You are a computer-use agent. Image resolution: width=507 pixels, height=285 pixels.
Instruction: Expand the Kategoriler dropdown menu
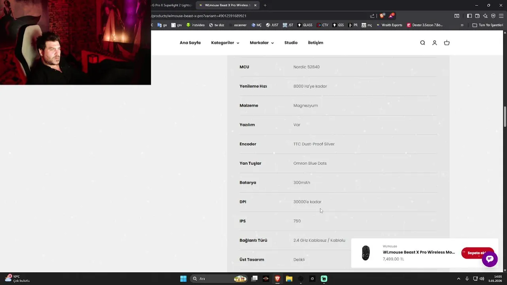click(x=225, y=43)
